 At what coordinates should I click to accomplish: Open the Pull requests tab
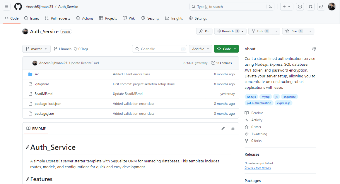(57, 18)
